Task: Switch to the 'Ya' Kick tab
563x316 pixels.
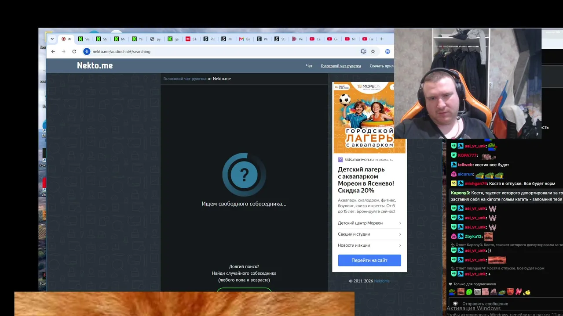Action: (x=137, y=39)
